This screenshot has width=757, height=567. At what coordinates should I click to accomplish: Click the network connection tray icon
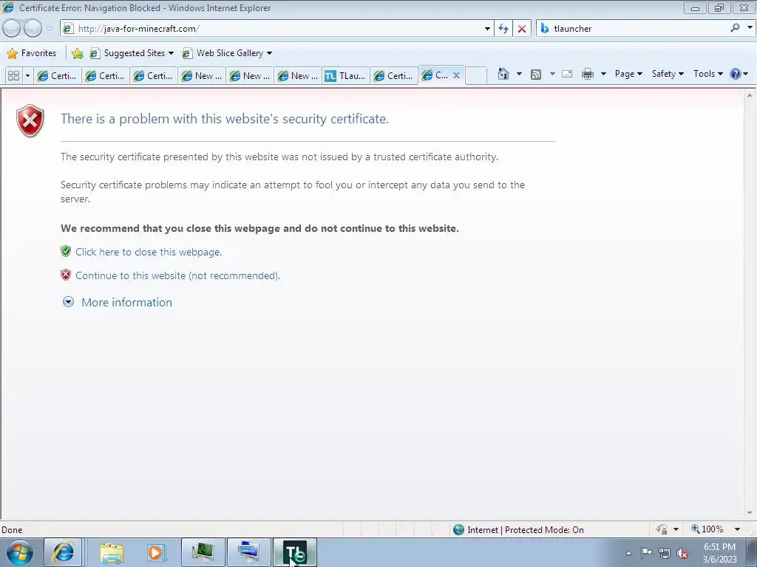click(x=665, y=553)
